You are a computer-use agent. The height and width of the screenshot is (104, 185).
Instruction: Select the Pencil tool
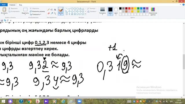49,10
